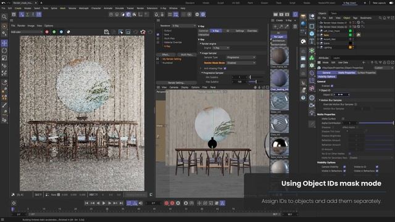Image resolution: width=395 pixels, height=222 pixels.
Task: Click the red teapot render icon
Action: 143,32
